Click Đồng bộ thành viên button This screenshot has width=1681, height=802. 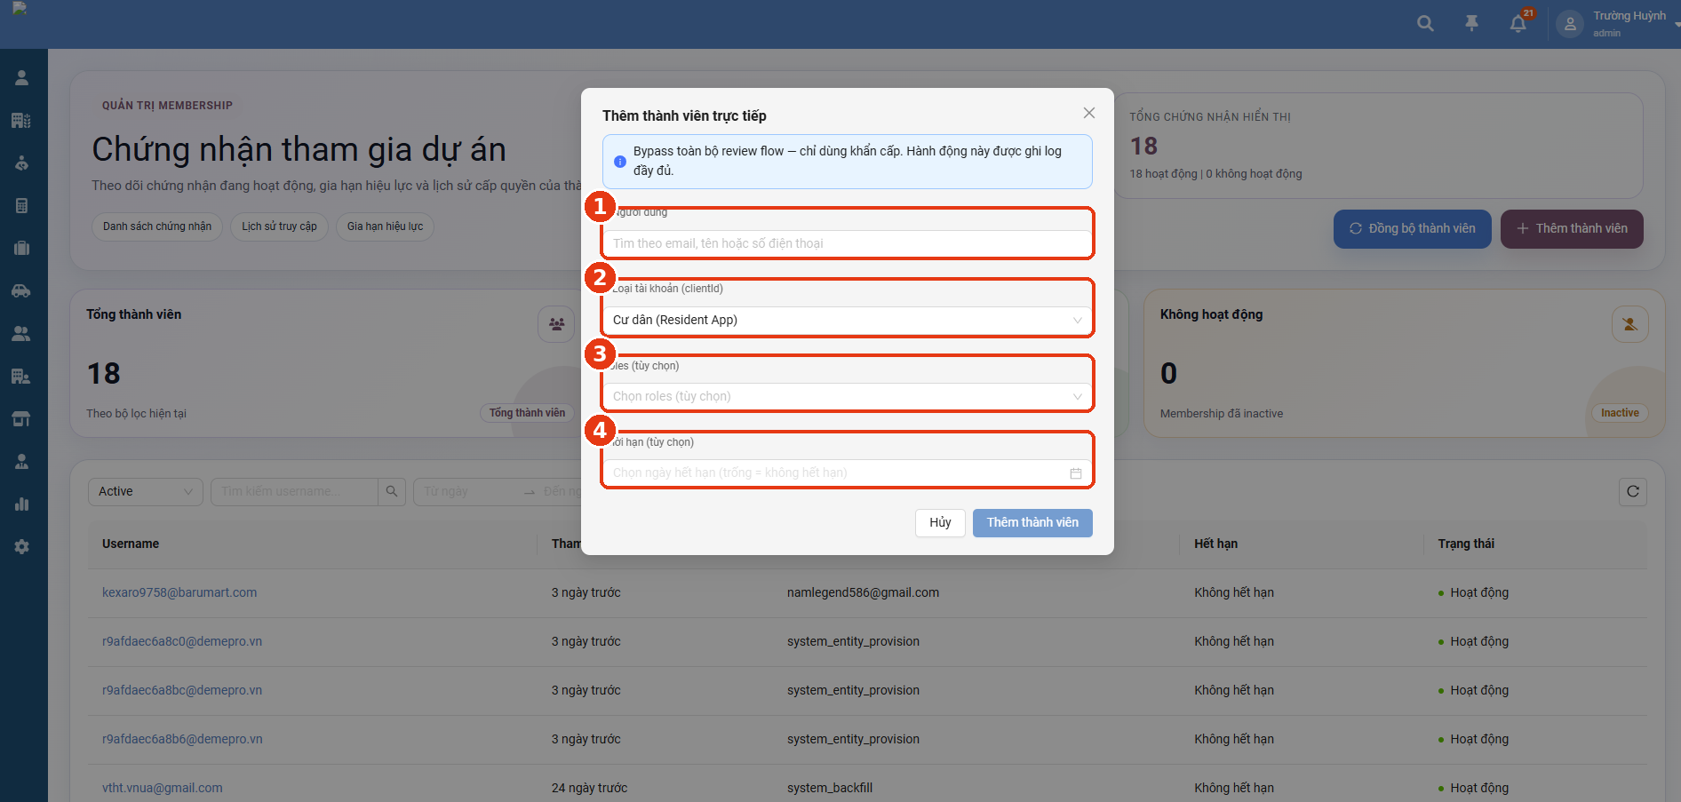[1413, 229]
